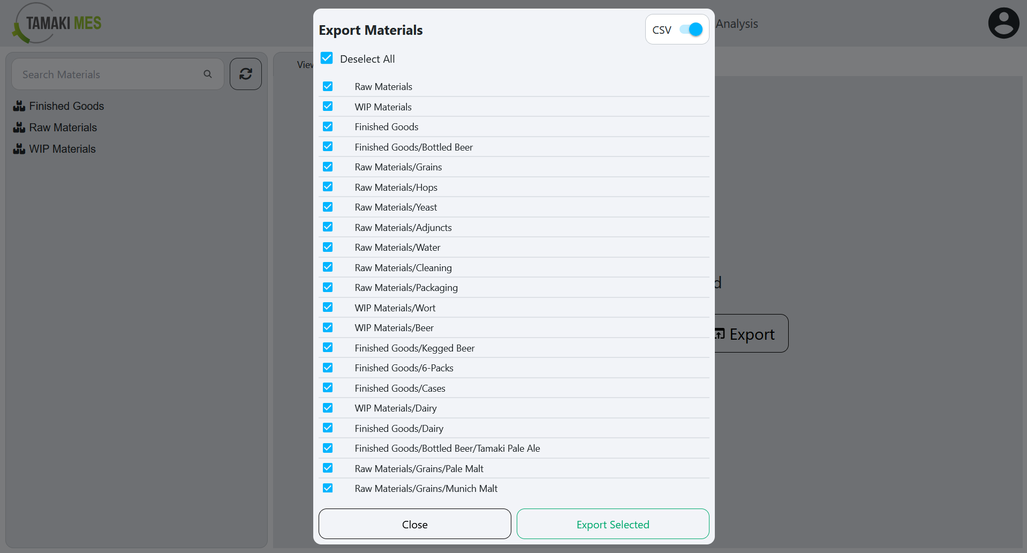Close the Export Materials dialog
Screen dimensions: 1027x553
(x=414, y=524)
